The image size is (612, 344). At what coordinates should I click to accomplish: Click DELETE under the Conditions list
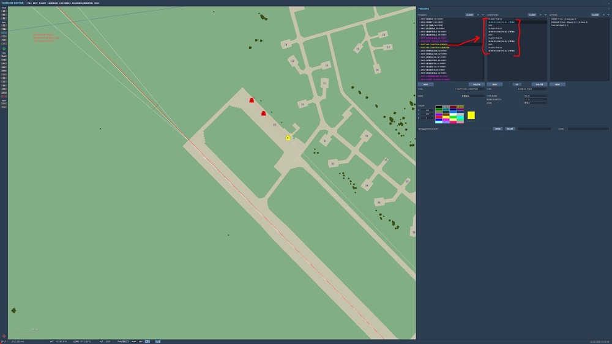coord(539,84)
